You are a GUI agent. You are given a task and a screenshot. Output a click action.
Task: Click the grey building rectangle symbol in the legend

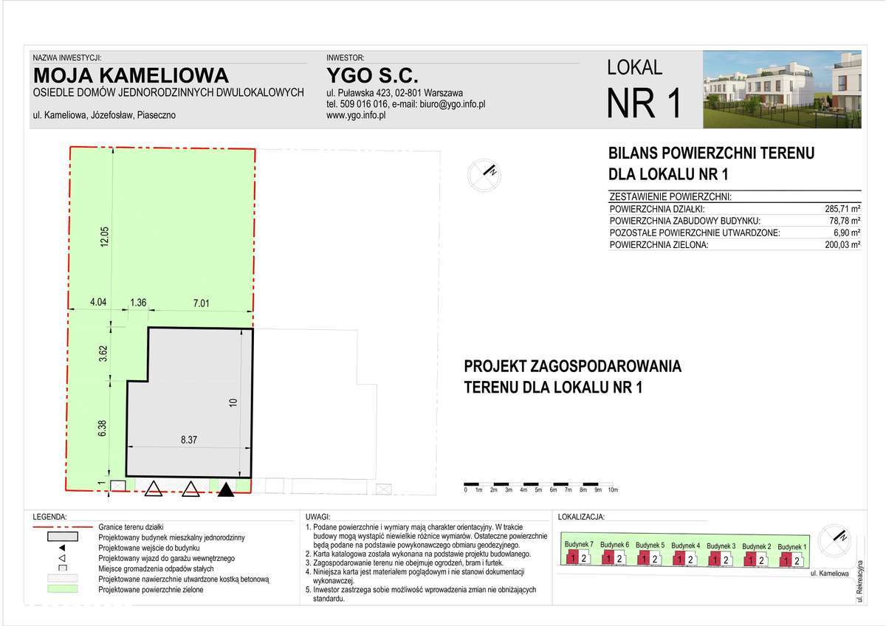pyautogui.click(x=63, y=538)
